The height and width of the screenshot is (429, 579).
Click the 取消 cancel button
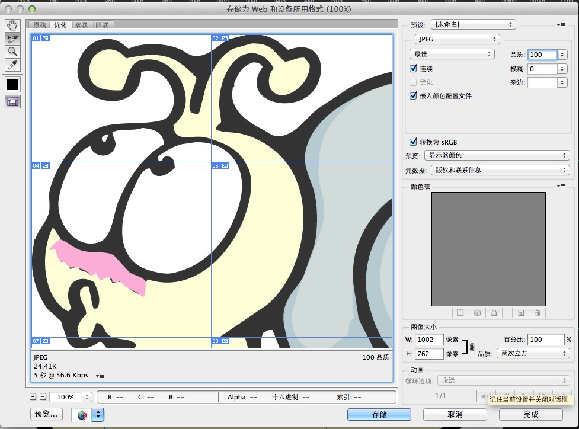pos(455,414)
